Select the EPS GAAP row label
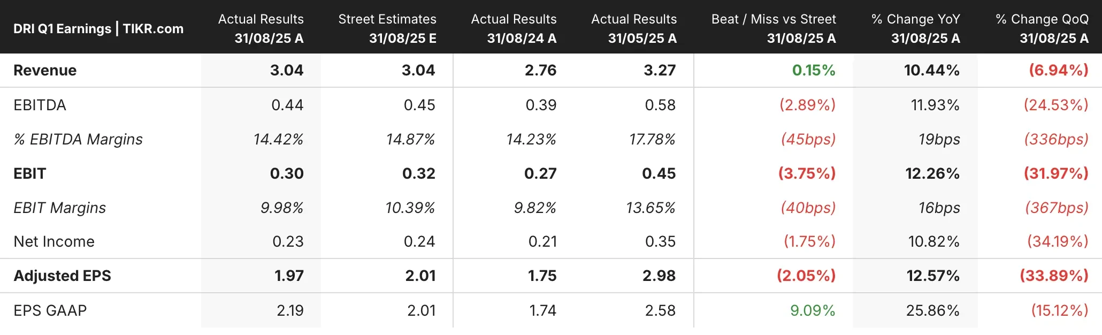The height and width of the screenshot is (335, 1102). [50, 310]
